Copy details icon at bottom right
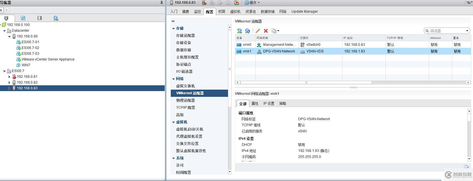The image size is (473, 181). (x=466, y=167)
